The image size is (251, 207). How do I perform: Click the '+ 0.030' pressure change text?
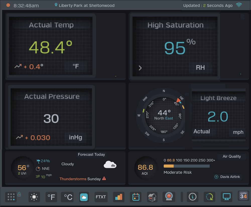click(x=38, y=137)
